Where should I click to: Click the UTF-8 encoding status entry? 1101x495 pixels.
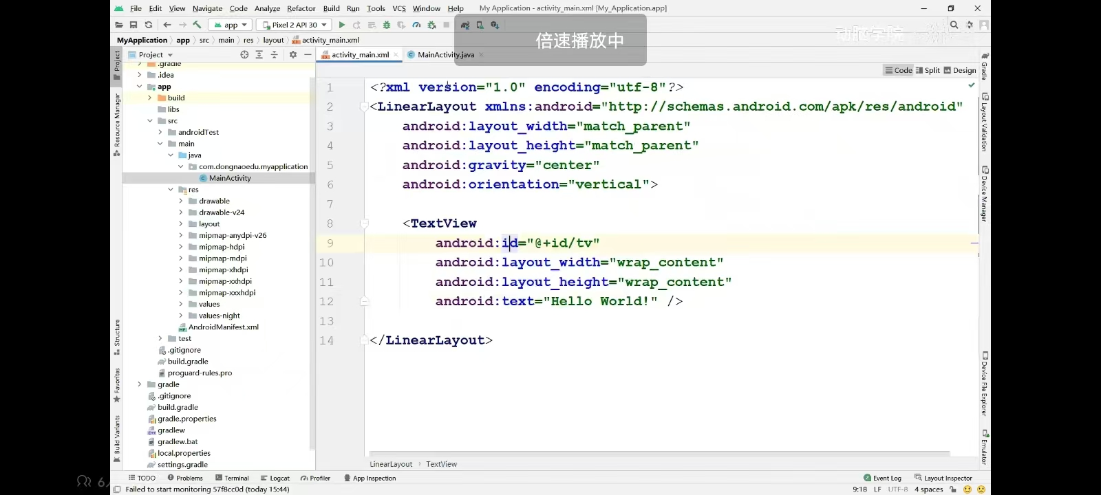pos(897,489)
